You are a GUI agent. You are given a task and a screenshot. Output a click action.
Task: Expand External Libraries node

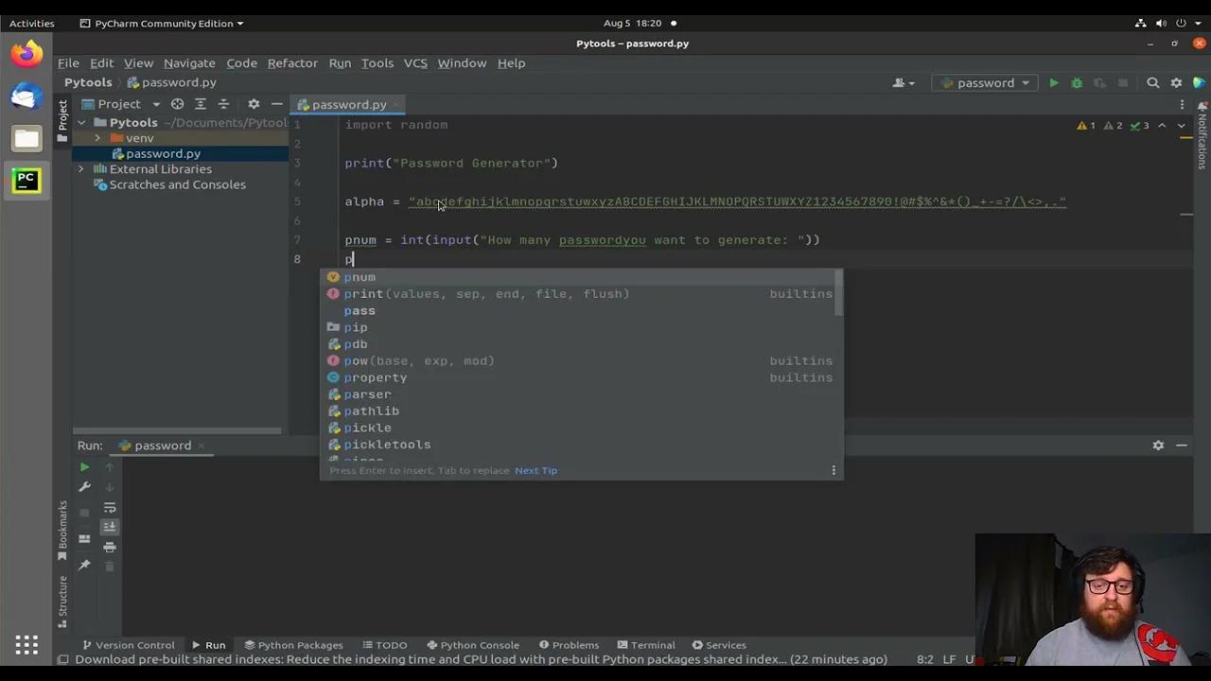pos(81,169)
